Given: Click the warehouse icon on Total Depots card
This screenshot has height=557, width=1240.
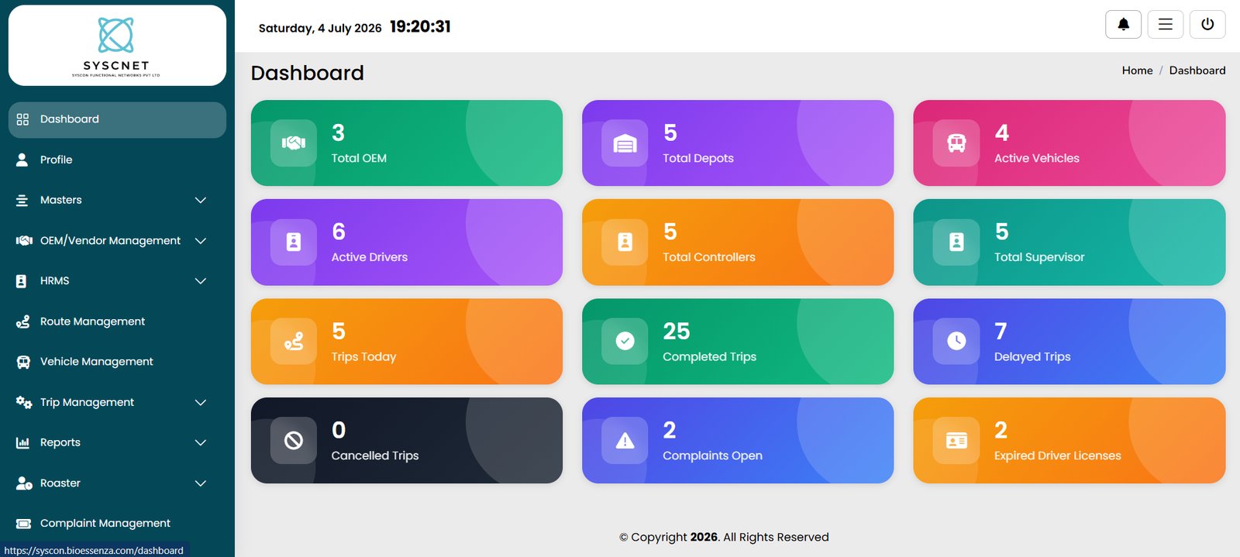Looking at the screenshot, I should tap(625, 143).
